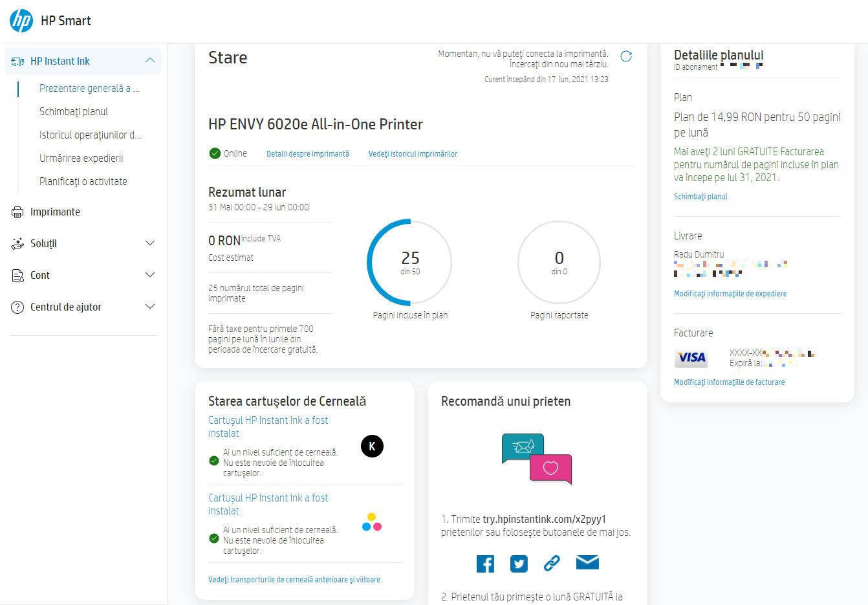The image size is (868, 605).
Task: Click Modificați informațiile de expediere link
Action: [x=730, y=294]
